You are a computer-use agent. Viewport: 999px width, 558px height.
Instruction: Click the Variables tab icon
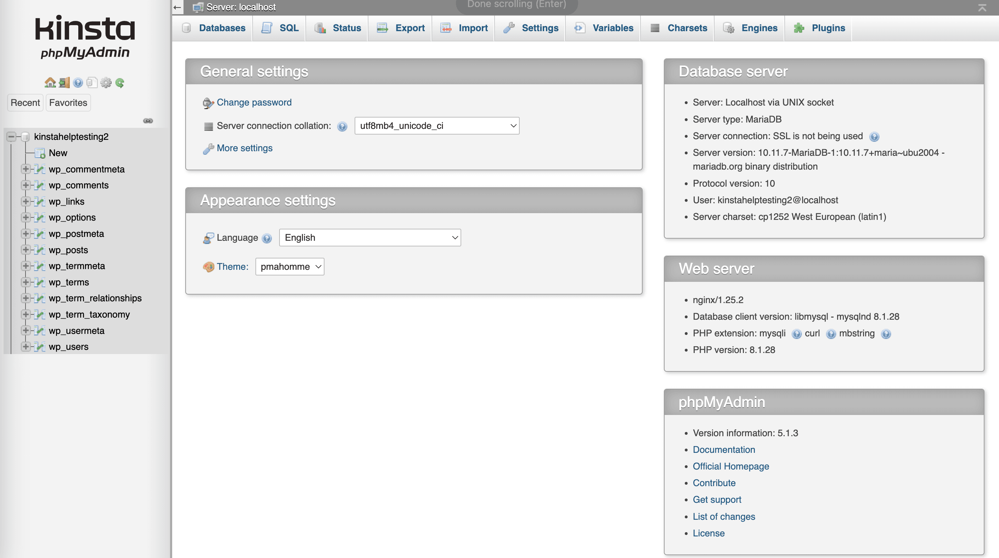coord(581,27)
